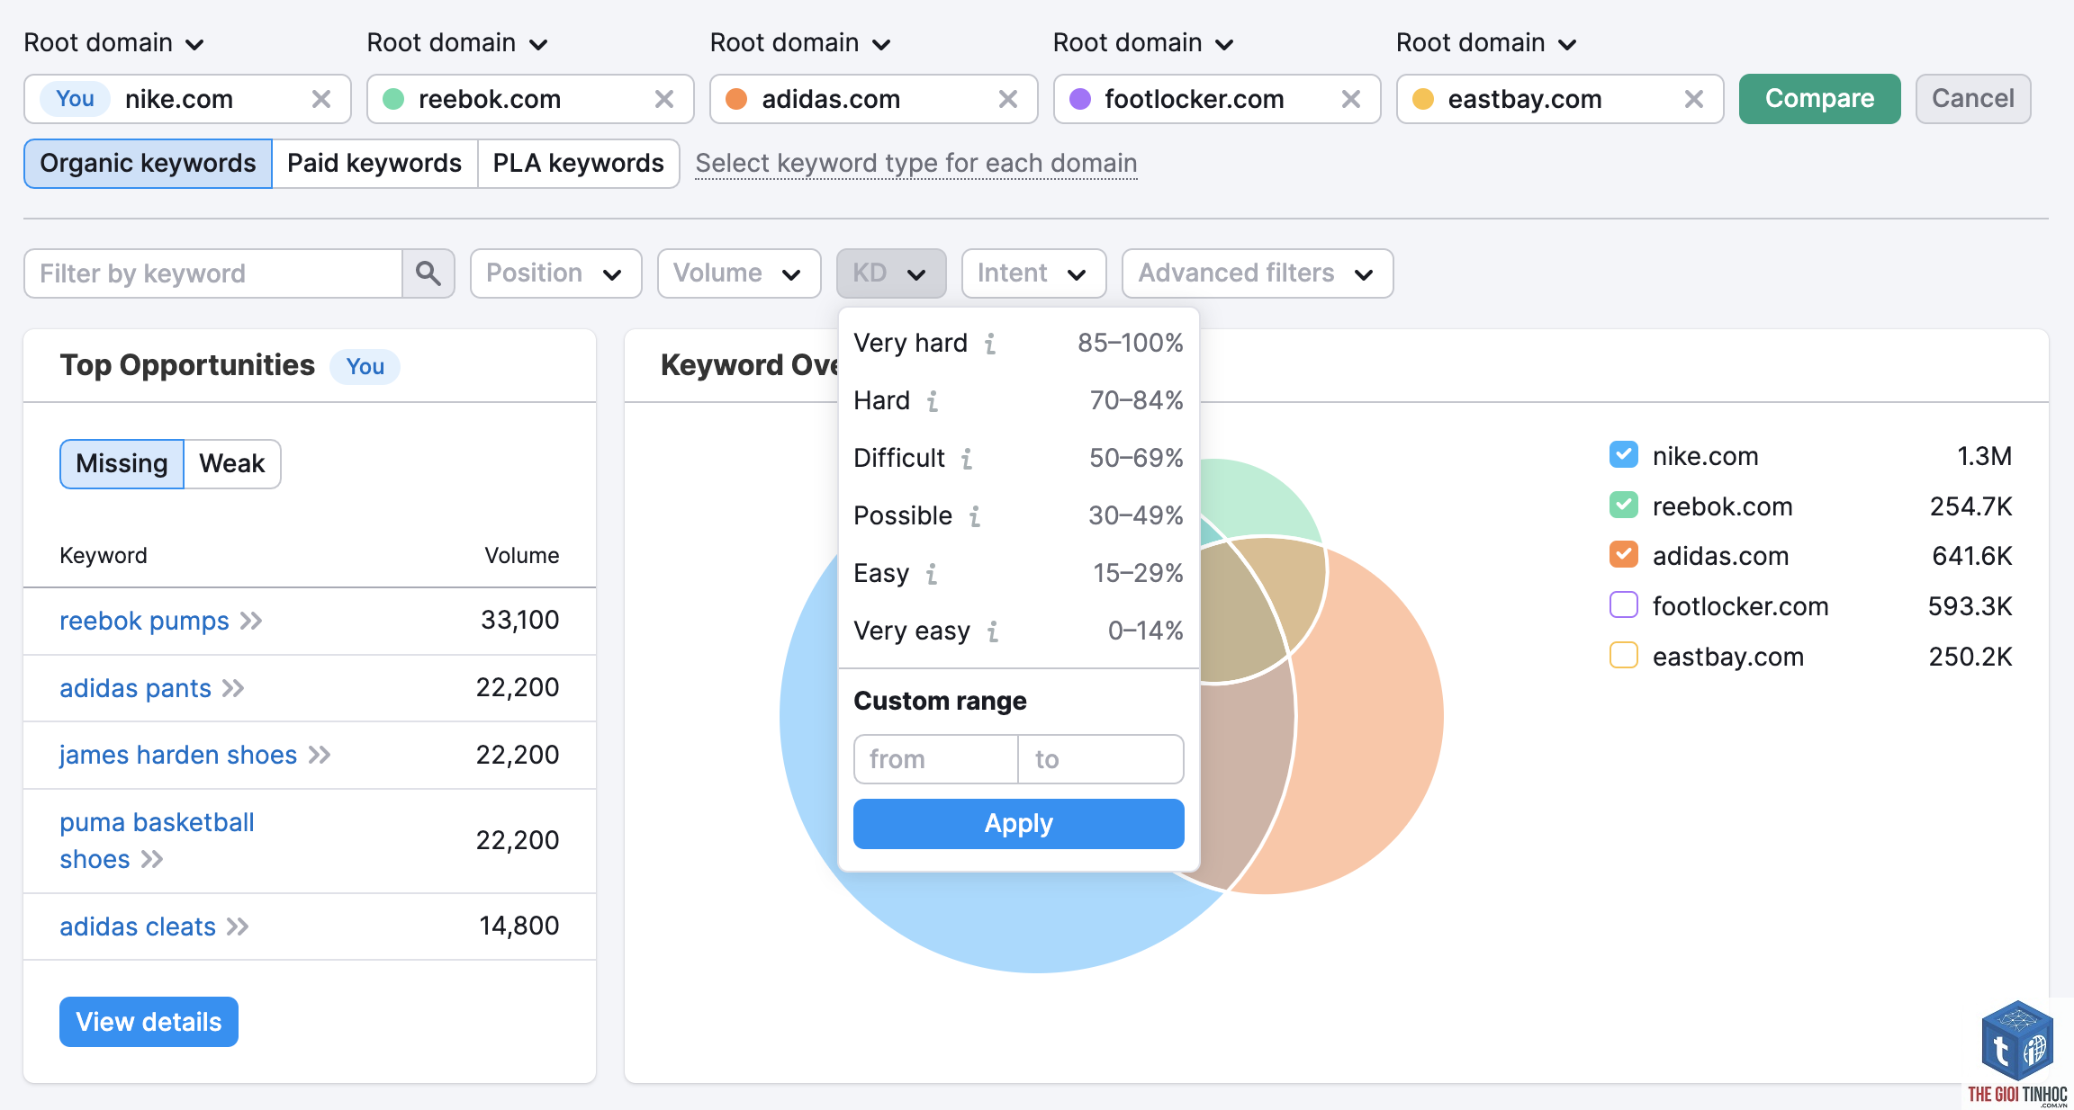Image resolution: width=2074 pixels, height=1110 pixels.
Task: Remove adidas.com domain with X icon
Action: pyautogui.click(x=1008, y=99)
